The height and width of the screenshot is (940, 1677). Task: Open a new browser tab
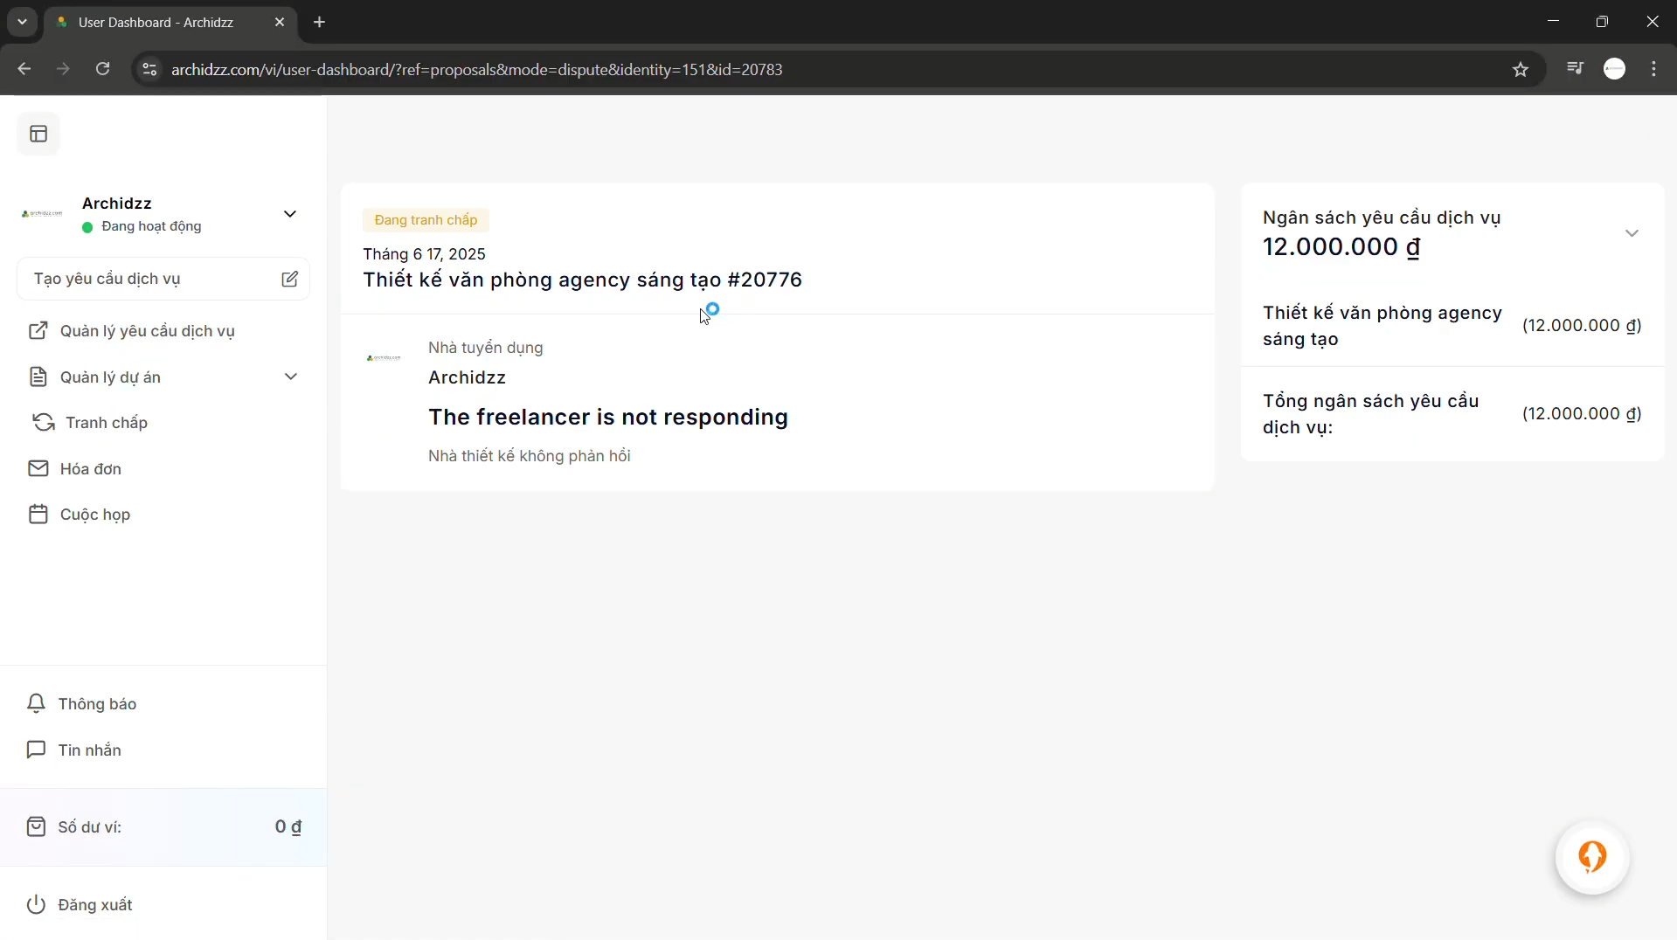tap(320, 23)
